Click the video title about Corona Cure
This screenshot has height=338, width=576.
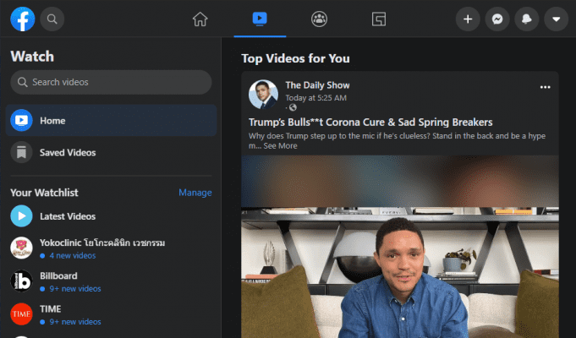point(370,122)
